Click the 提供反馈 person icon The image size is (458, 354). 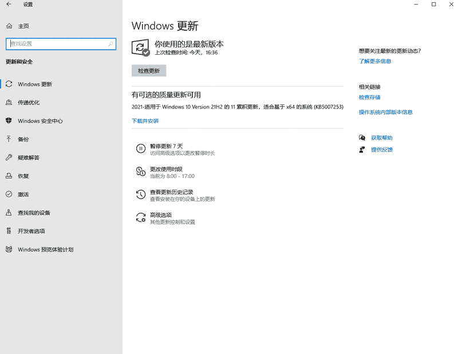[x=362, y=150]
